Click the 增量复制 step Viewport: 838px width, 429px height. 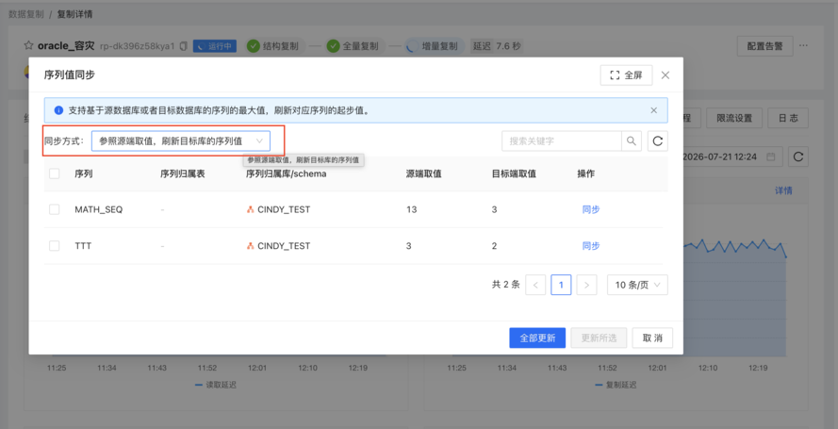coord(435,46)
